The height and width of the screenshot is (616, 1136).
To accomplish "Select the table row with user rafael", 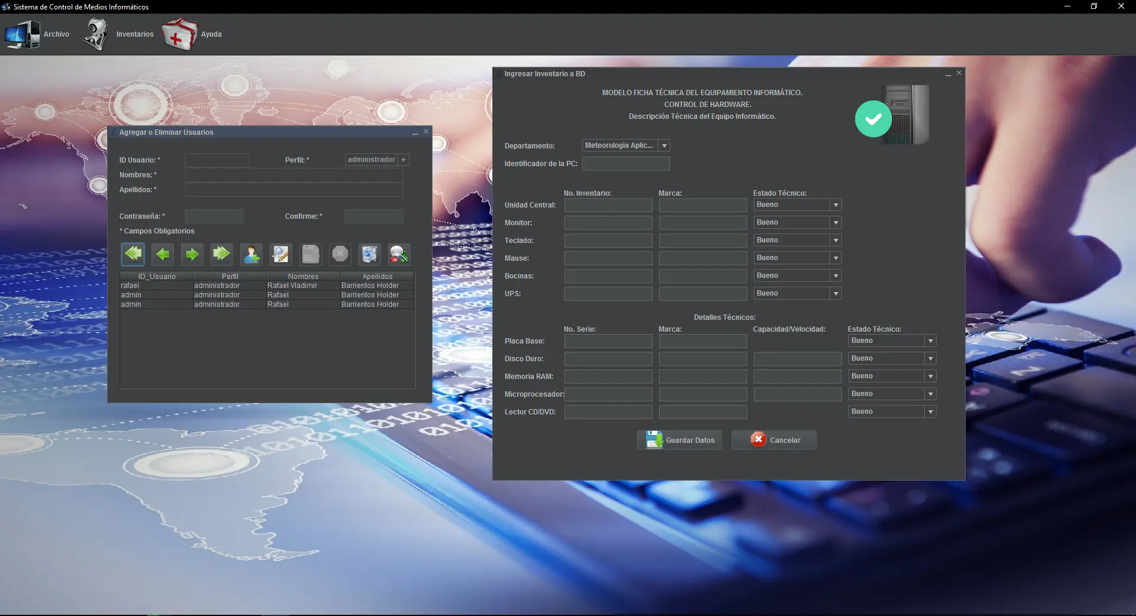I will (x=267, y=286).
